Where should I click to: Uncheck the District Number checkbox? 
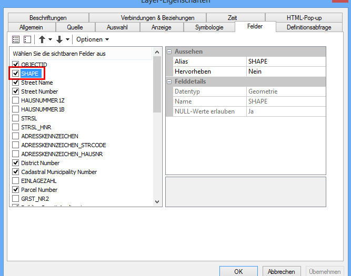pos(16,163)
